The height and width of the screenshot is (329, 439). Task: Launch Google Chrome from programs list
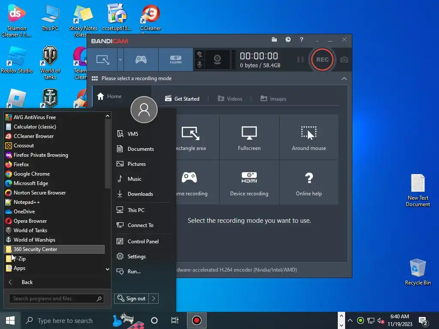pos(55,174)
